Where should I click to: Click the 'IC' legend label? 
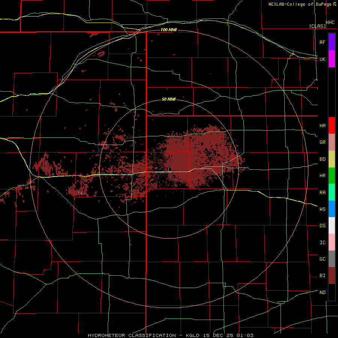coord(323,243)
